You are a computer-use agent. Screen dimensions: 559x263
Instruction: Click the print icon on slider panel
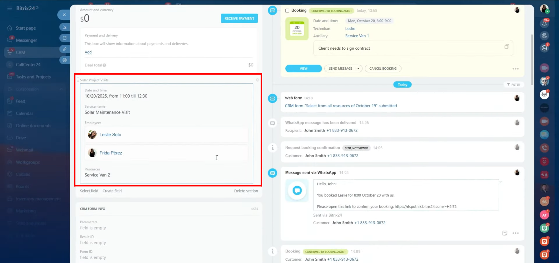64,60
